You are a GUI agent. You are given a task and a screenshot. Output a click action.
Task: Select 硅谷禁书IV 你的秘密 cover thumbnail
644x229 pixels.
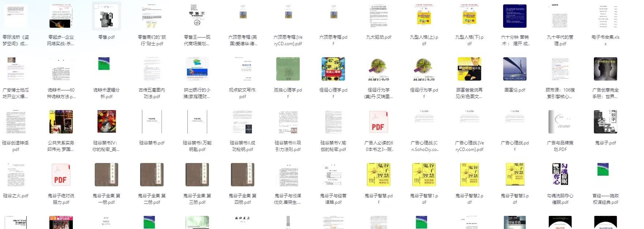[x=106, y=122]
